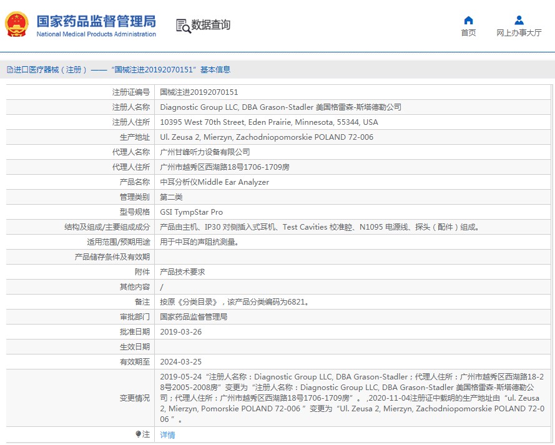555x445 pixels.
Task: Click the national emblem logo
Action: [x=17, y=25]
